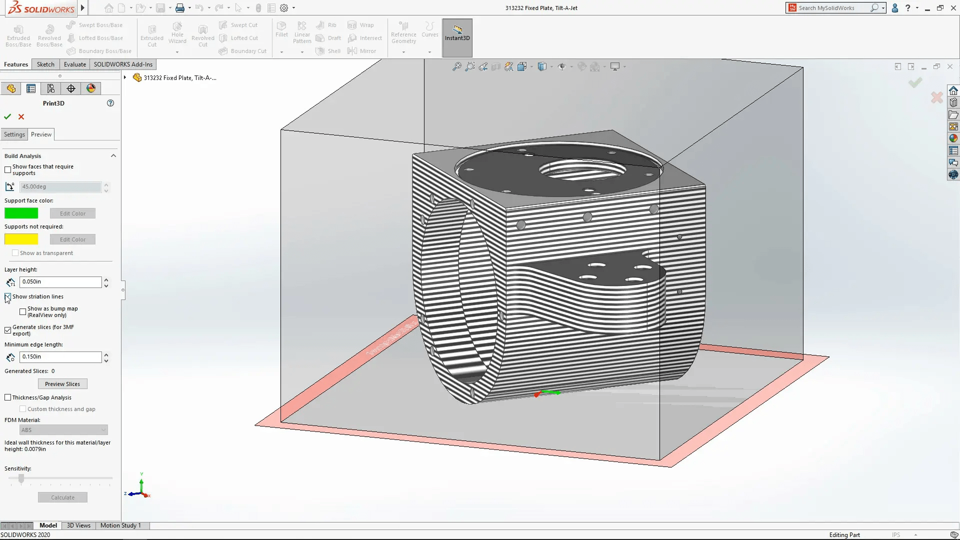Open the ConfigurationManager tab icon
The height and width of the screenshot is (540, 960).
51,88
